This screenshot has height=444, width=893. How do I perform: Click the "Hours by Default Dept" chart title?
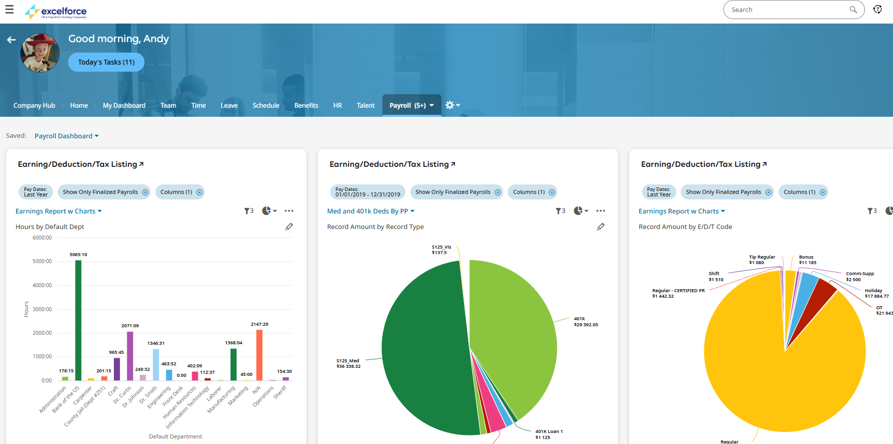[x=50, y=227]
